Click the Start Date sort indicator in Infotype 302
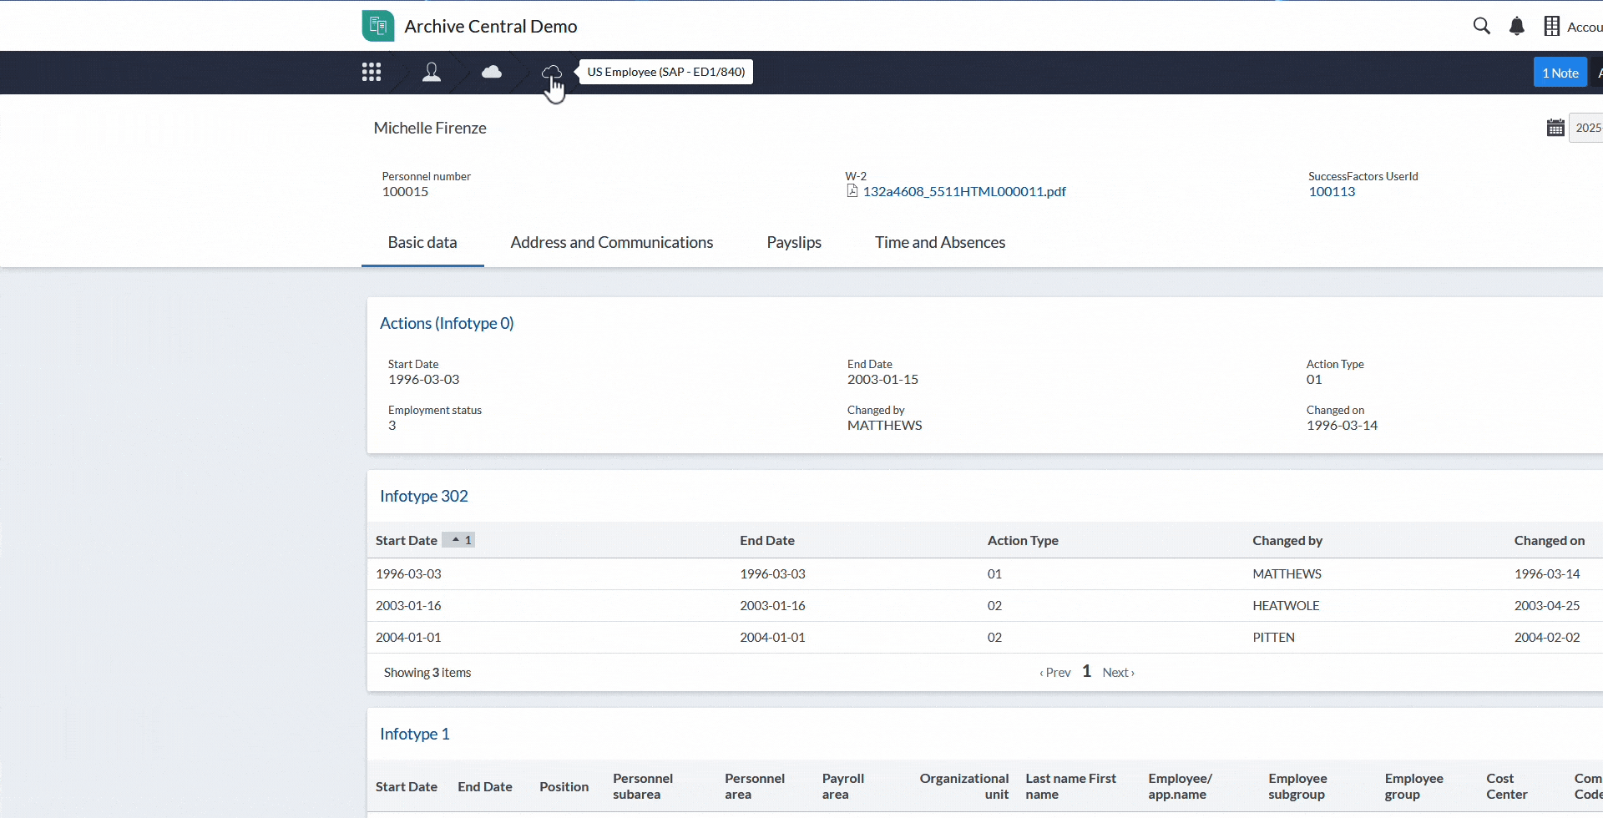This screenshot has height=818, width=1603. pyautogui.click(x=458, y=540)
